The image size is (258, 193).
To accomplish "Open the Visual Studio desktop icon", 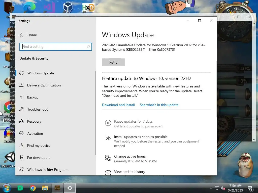I will click(x=49, y=8).
